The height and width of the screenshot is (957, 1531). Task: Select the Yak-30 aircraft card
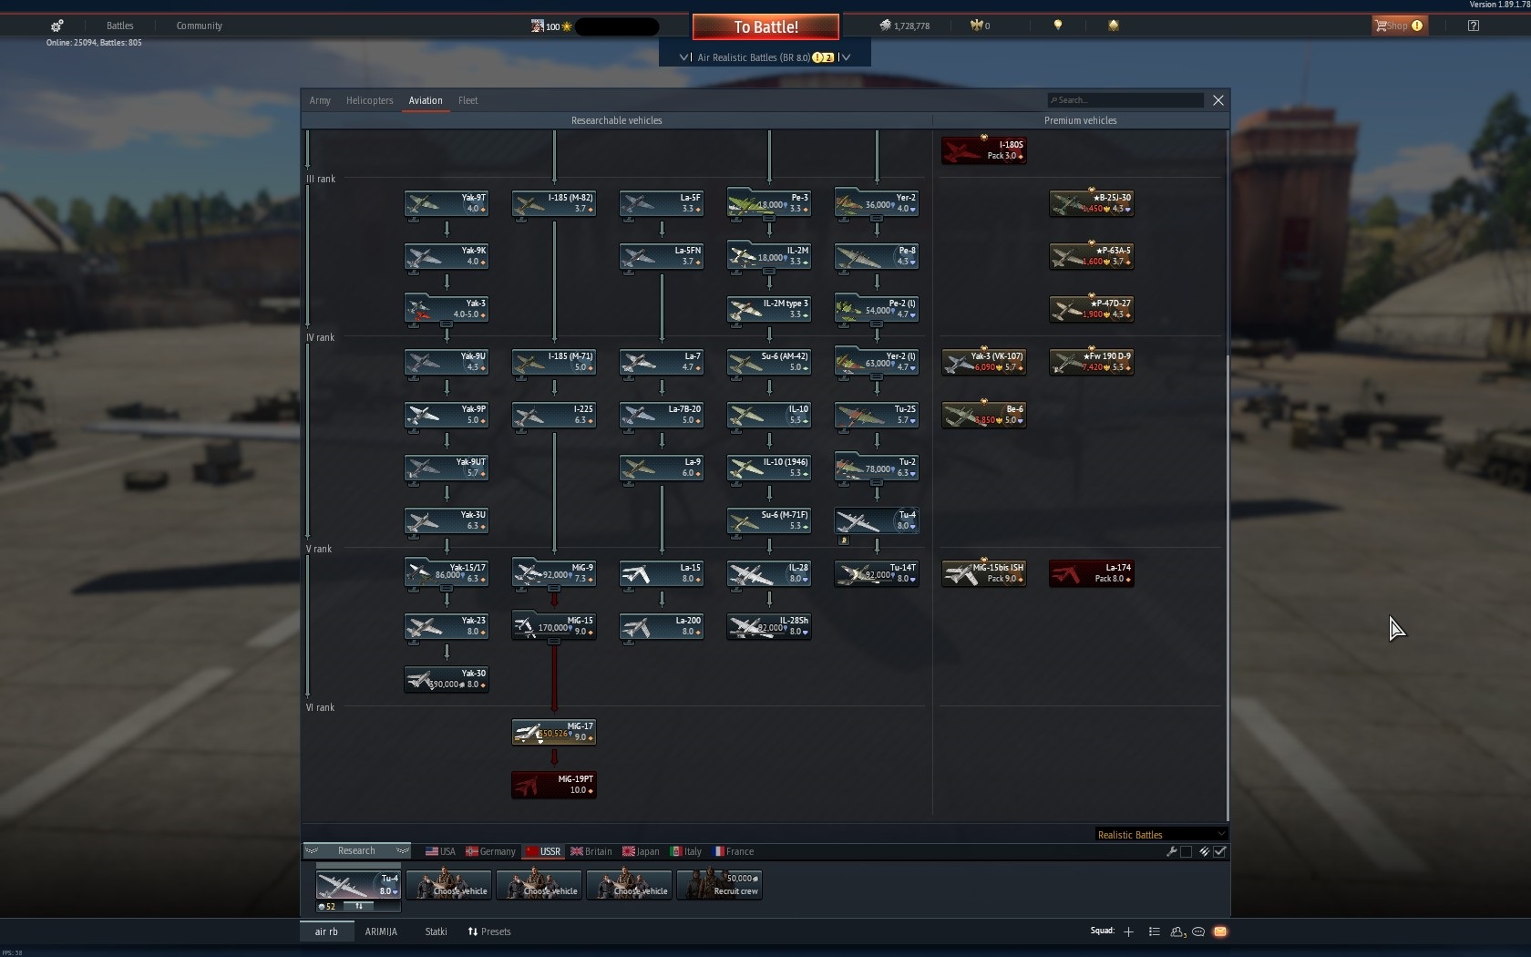pos(447,679)
